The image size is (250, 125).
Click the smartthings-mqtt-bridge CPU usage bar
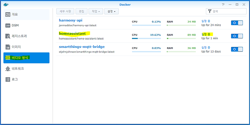coord(147,52)
